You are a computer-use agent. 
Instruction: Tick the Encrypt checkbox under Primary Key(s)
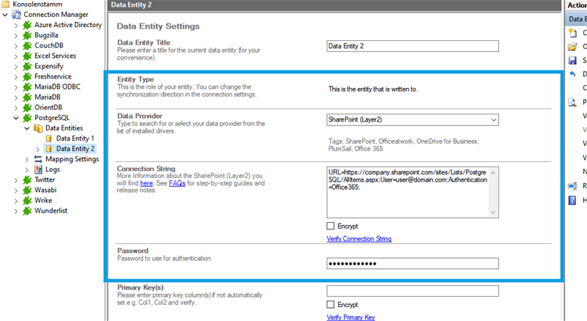(x=331, y=304)
